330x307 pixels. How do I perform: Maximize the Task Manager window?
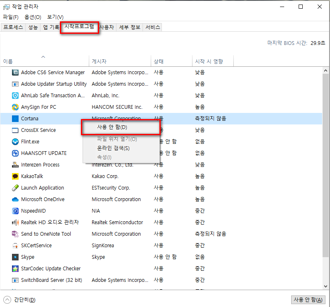pyautogui.click(x=301, y=7)
